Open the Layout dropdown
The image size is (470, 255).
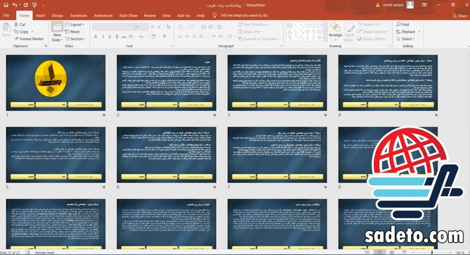(75, 24)
